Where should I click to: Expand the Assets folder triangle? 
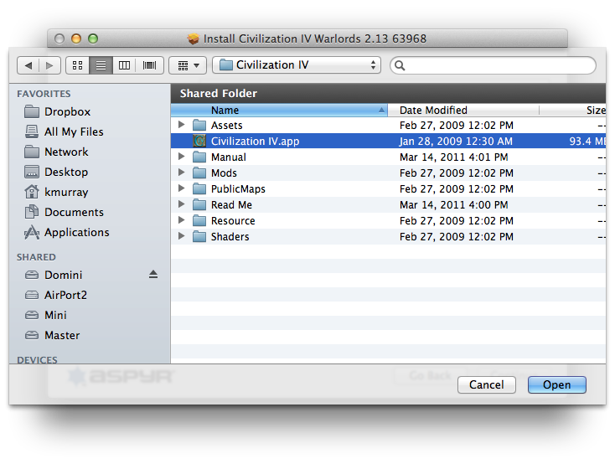pos(181,125)
